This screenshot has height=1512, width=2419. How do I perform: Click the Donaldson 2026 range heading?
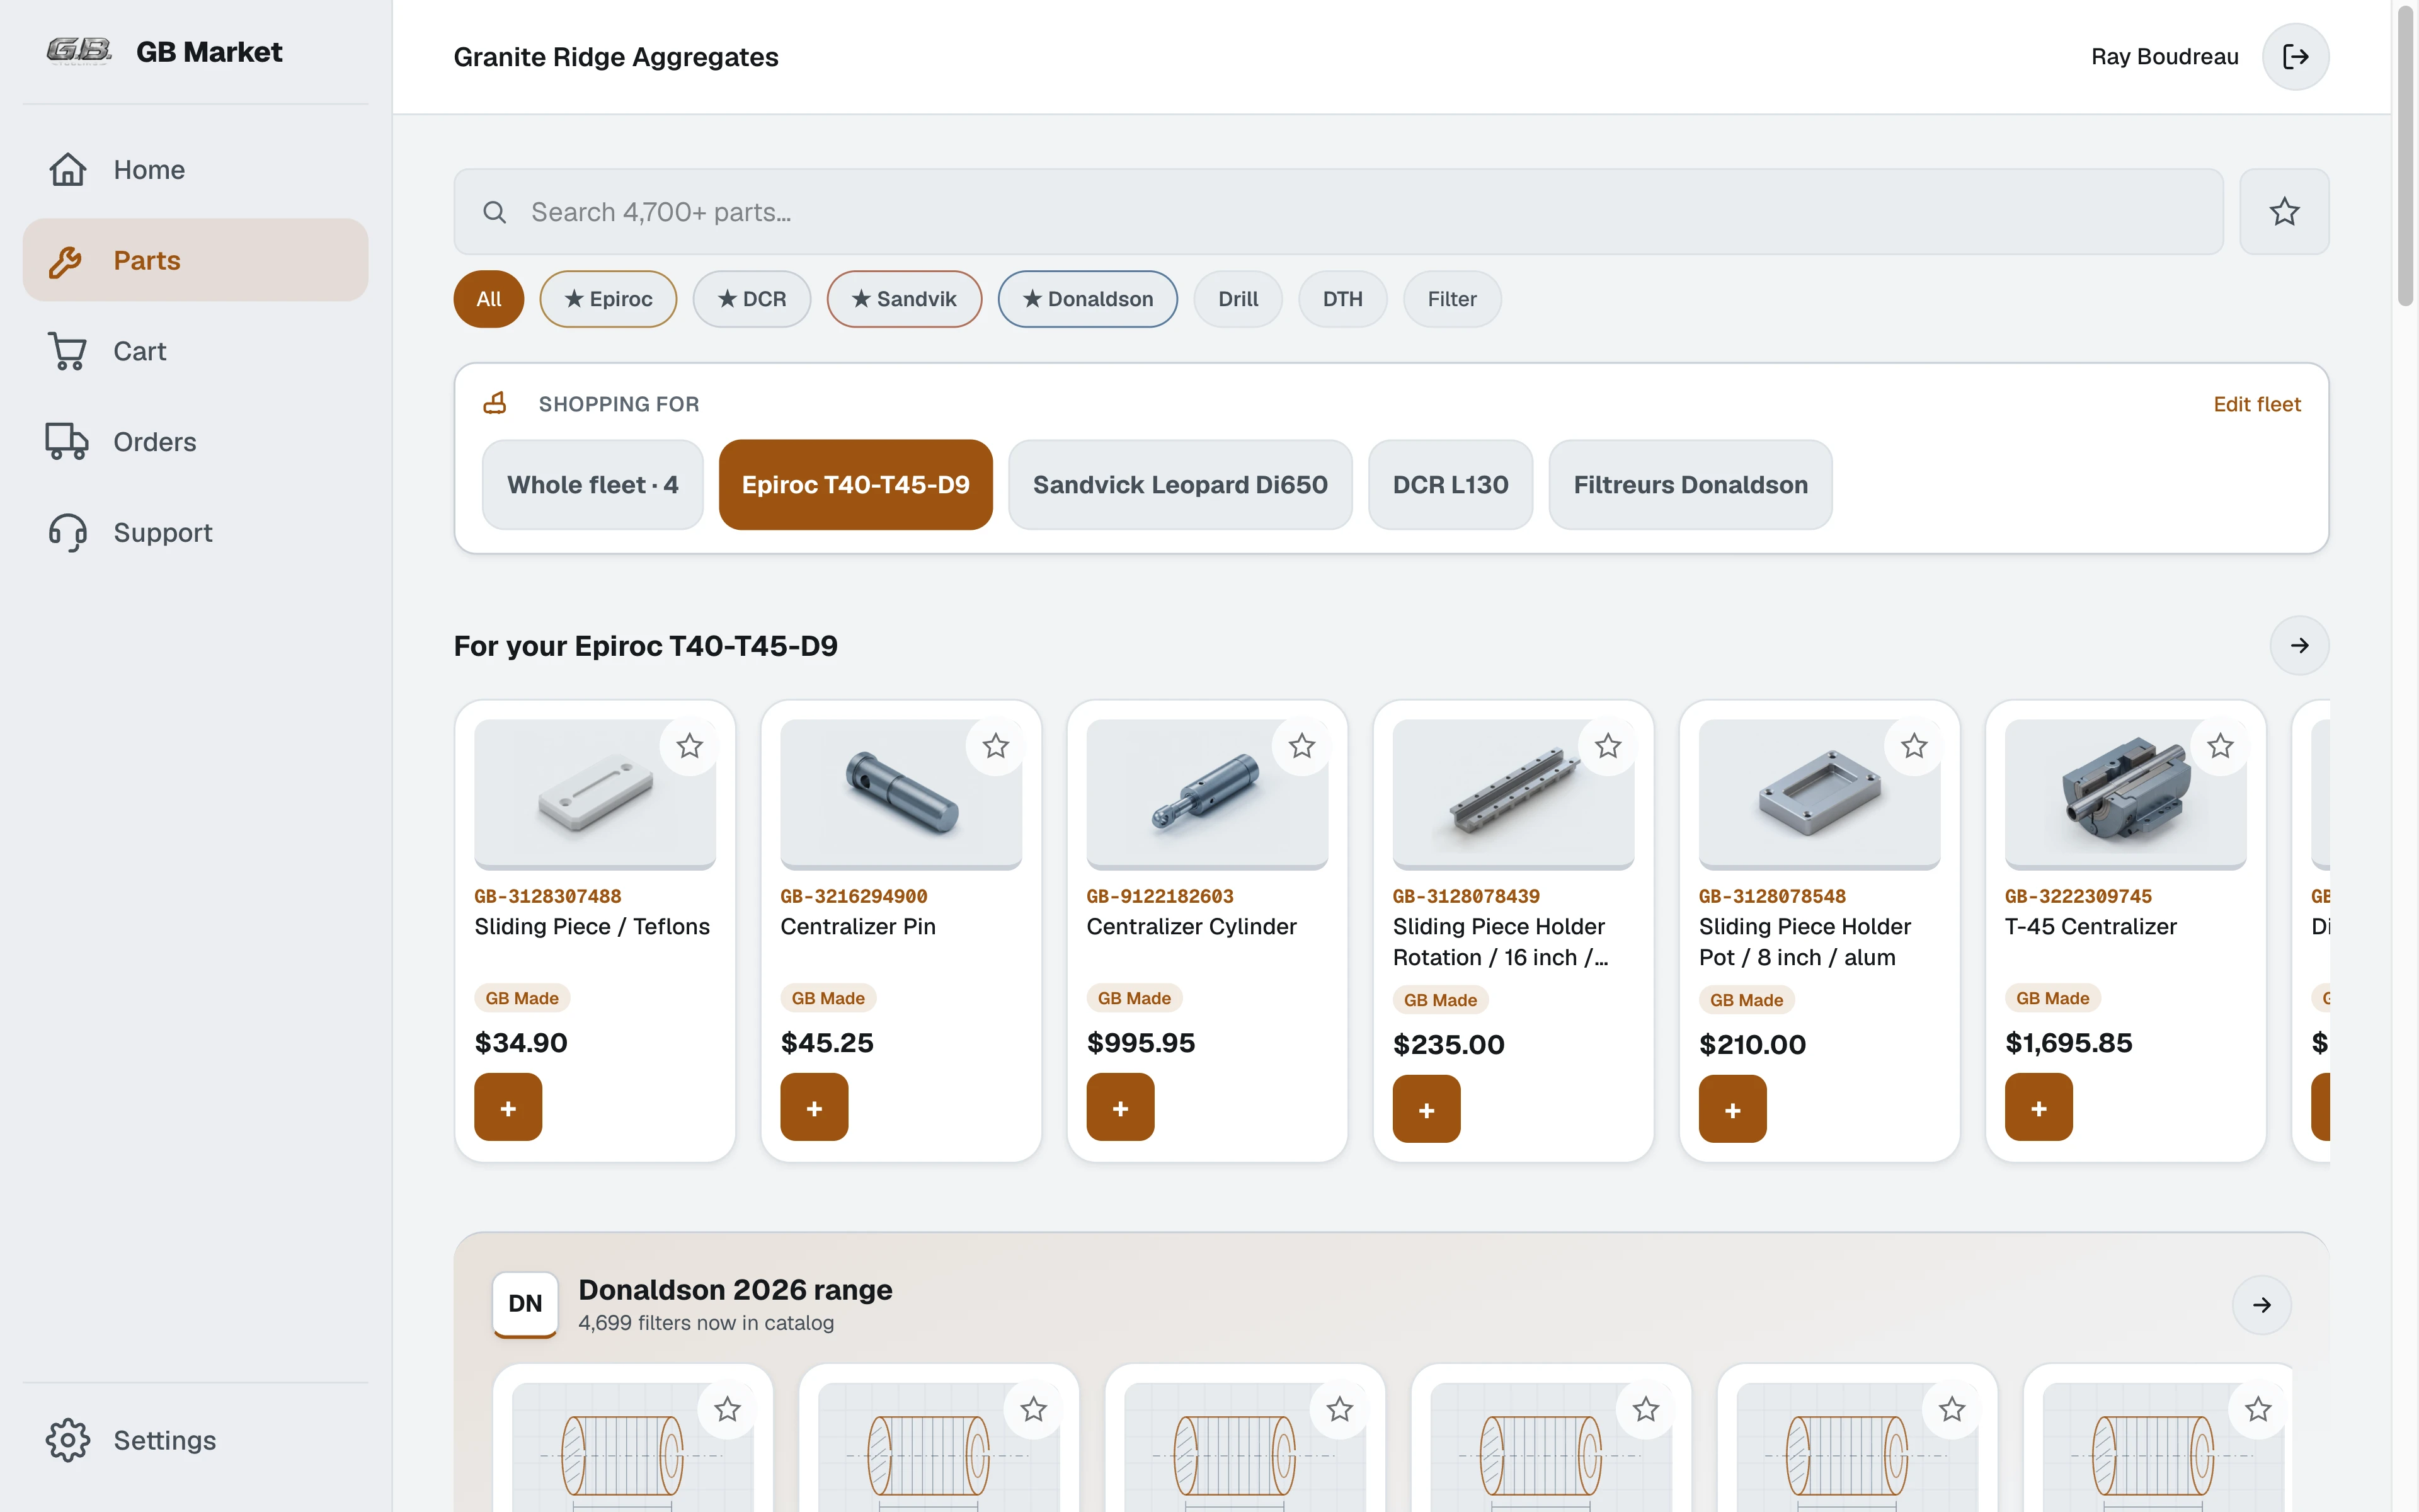tap(736, 1290)
